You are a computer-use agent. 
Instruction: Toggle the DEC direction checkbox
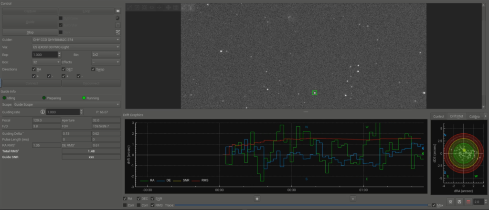pyautogui.click(x=64, y=70)
